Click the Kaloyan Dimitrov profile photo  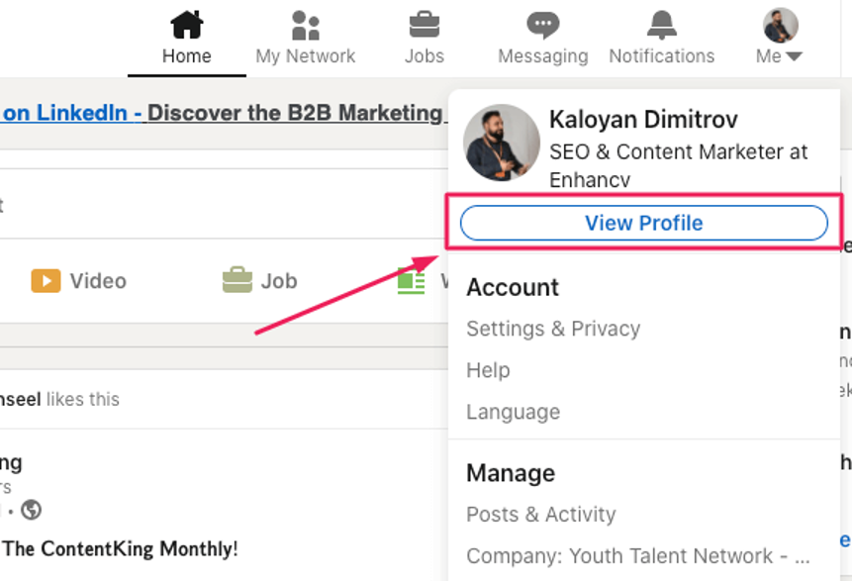pos(502,143)
